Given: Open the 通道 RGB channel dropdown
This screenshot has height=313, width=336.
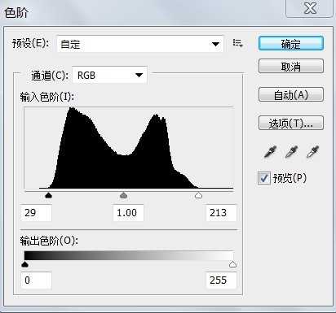Looking at the screenshot, I should [110, 75].
